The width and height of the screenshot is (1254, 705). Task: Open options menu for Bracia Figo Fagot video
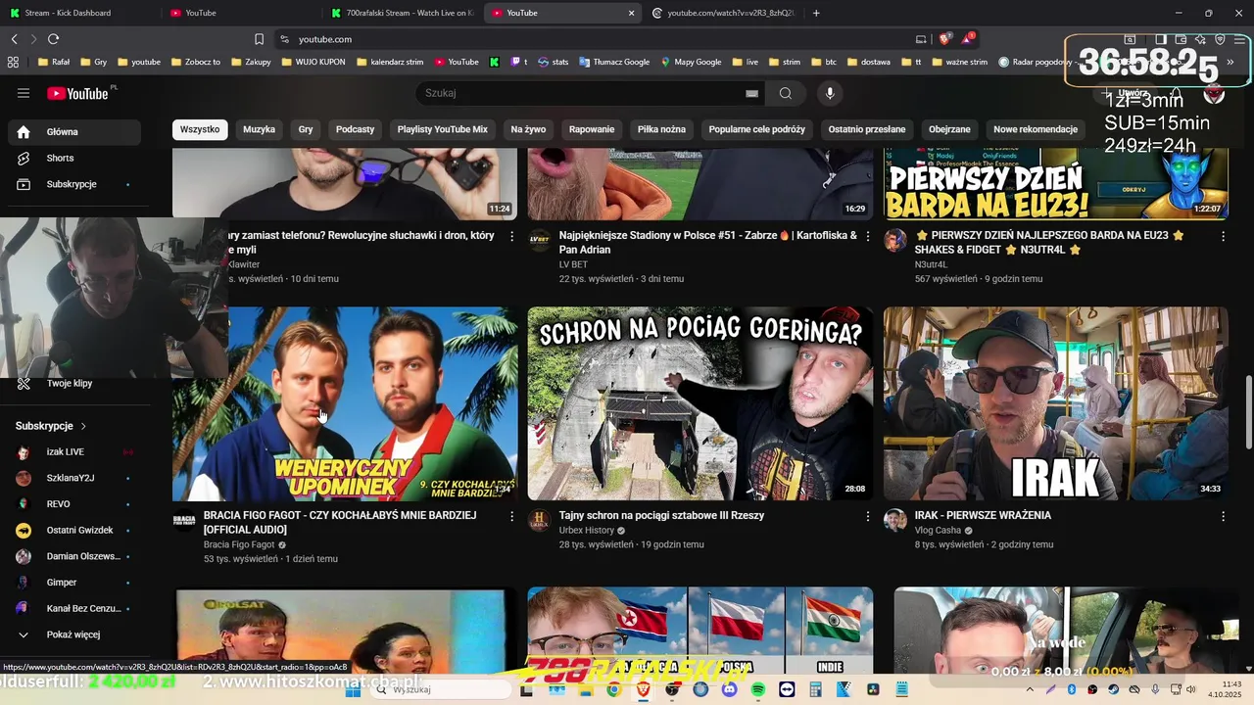[x=511, y=516]
